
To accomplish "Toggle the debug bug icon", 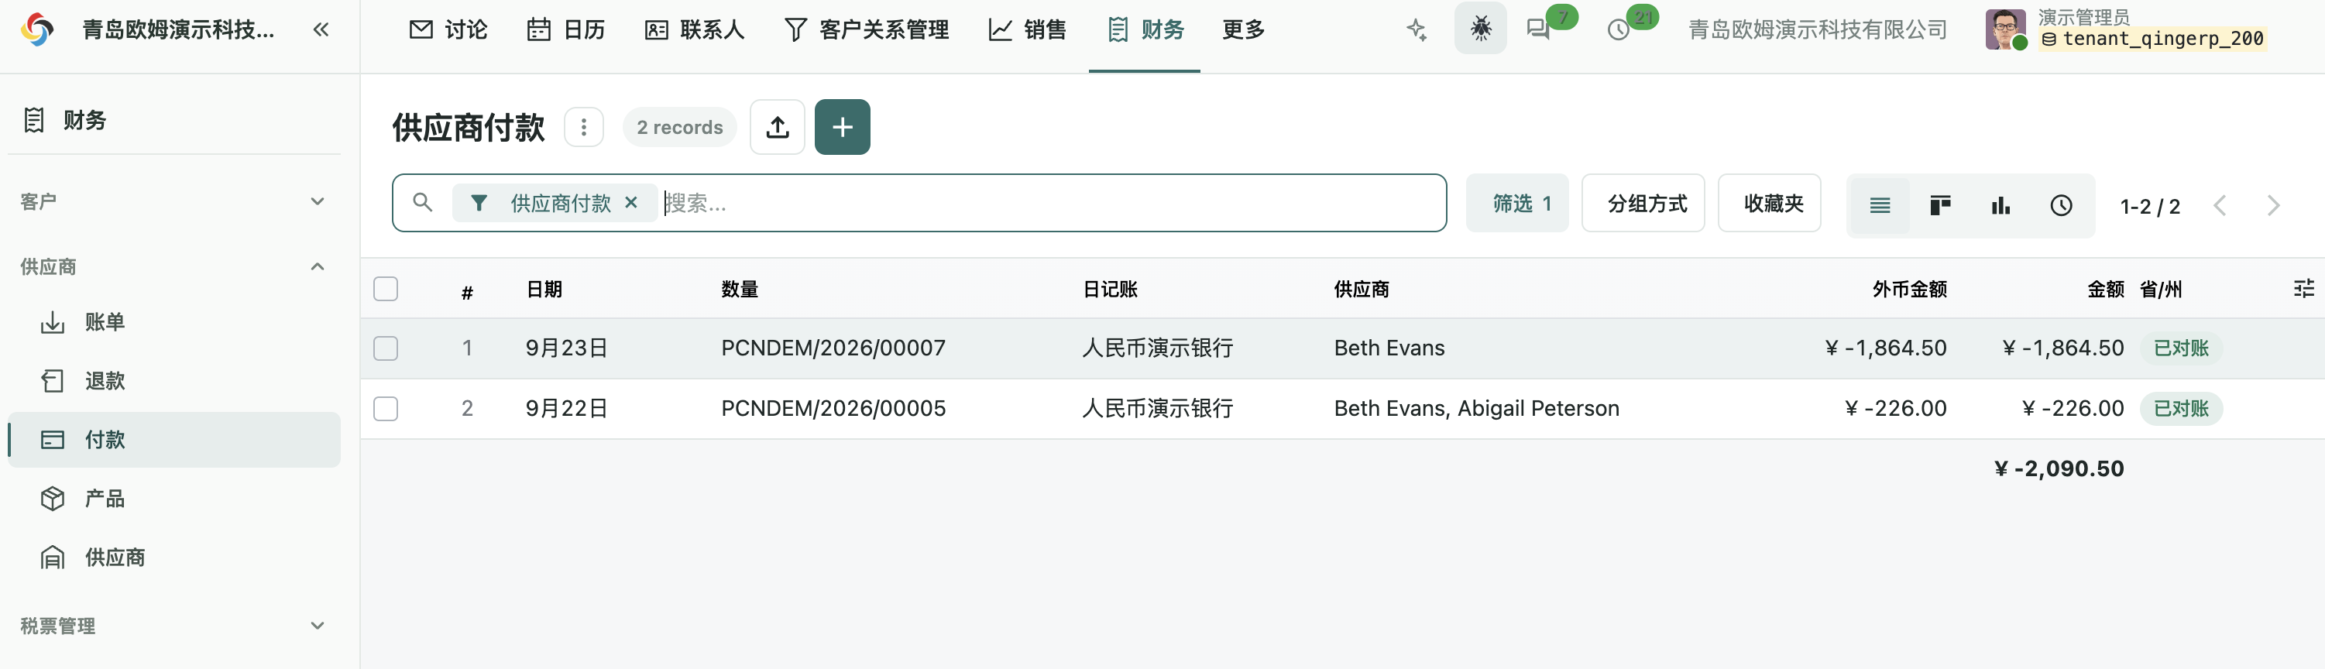I will [1480, 29].
